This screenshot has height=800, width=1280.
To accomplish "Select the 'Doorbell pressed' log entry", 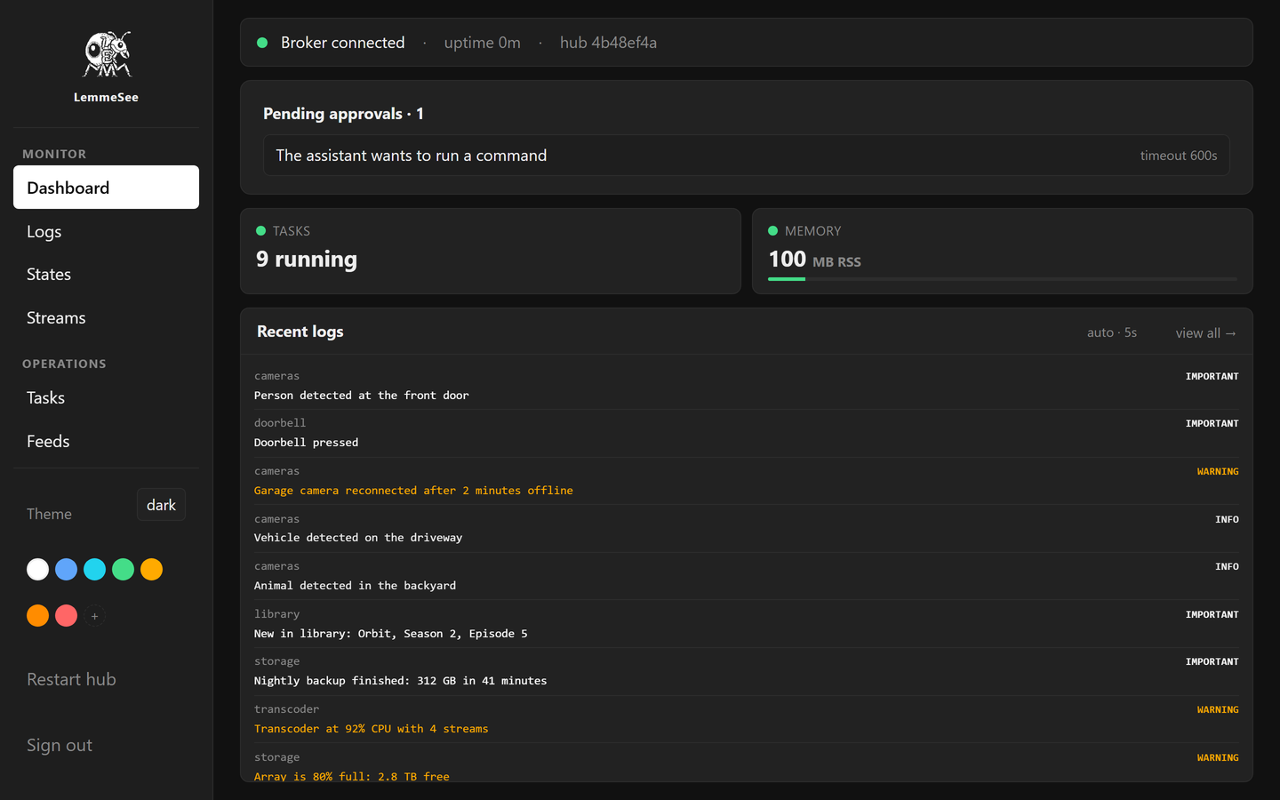I will click(747, 433).
